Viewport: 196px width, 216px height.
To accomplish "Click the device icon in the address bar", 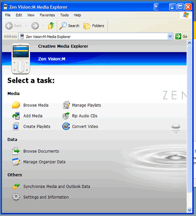I will tap(22, 37).
